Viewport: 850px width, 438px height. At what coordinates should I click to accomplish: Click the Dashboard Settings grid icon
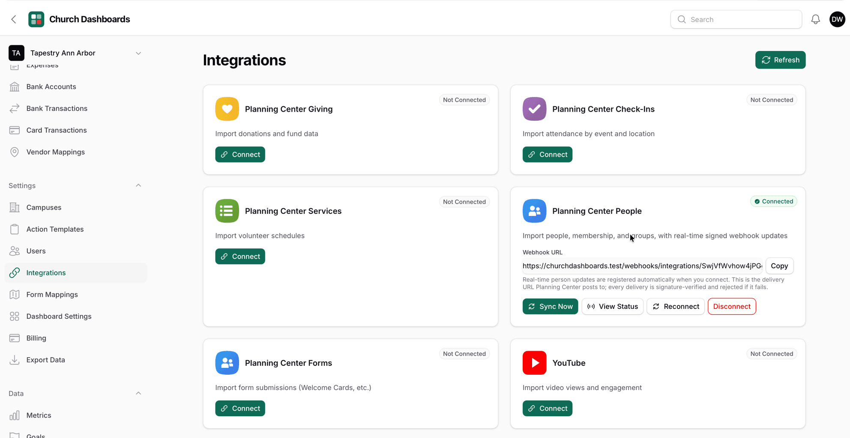coord(15,317)
